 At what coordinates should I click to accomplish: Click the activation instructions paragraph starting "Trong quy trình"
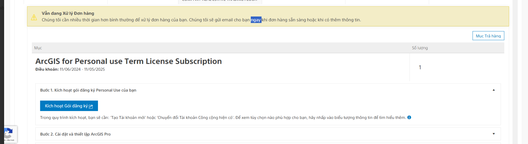223,118
